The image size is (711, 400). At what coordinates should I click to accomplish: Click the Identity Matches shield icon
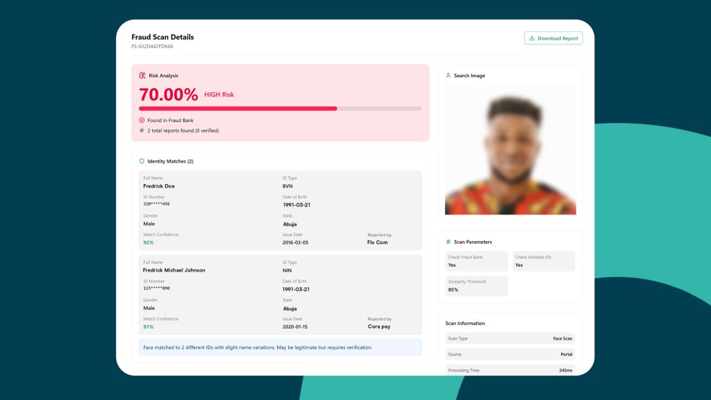142,161
